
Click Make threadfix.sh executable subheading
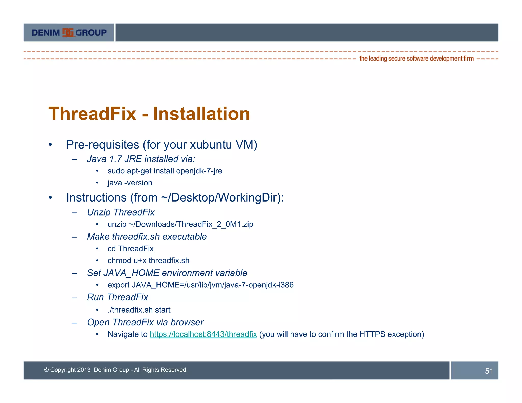point(147,237)
